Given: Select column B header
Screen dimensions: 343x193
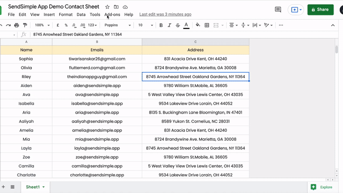Looking at the screenshot, I should (x=97, y=42).
